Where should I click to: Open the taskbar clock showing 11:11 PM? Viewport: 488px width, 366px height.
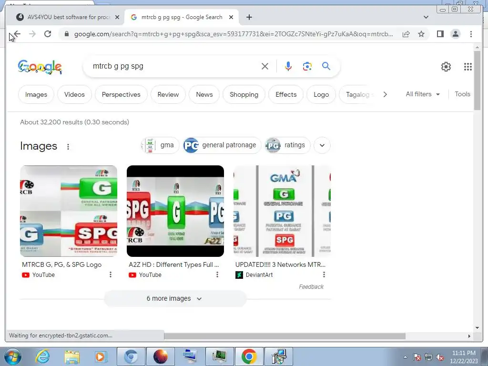pos(464,357)
